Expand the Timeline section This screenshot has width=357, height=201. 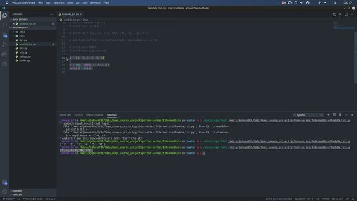[32, 195]
